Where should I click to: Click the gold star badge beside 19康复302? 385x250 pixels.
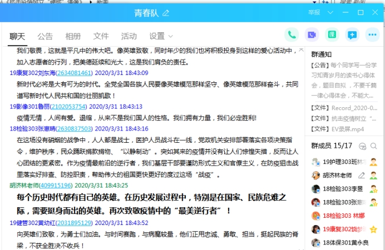click(x=373, y=229)
